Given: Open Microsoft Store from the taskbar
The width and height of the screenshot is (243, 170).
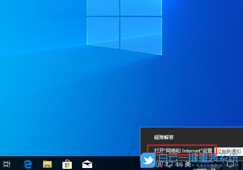Looking at the screenshot, I should tap(67, 164).
